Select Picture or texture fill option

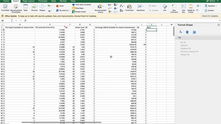[179, 52]
